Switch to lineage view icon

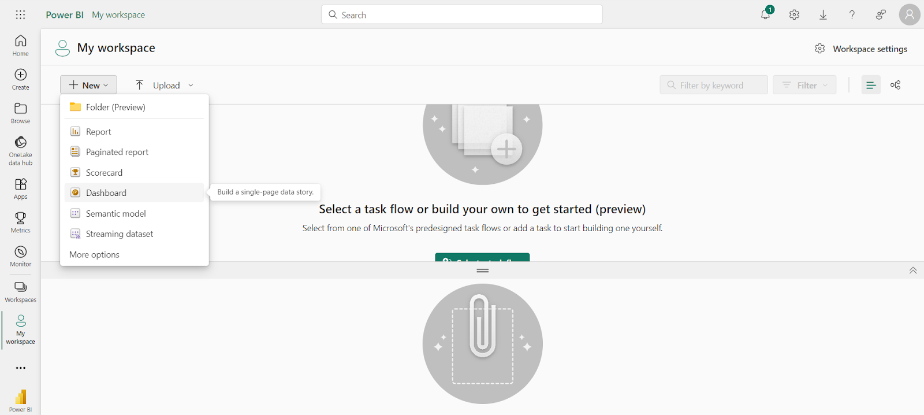coord(895,85)
